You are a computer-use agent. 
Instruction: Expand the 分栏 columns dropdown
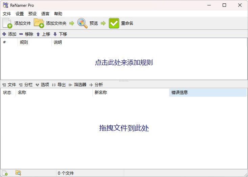tap(26, 85)
